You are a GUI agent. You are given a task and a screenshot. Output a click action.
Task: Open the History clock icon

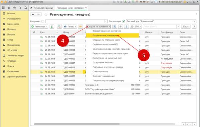14,8
